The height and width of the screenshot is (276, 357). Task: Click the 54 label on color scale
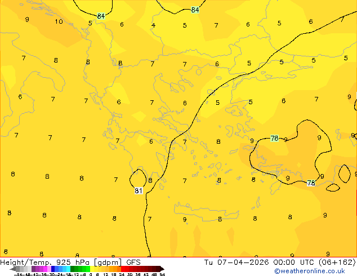(x=162, y=274)
